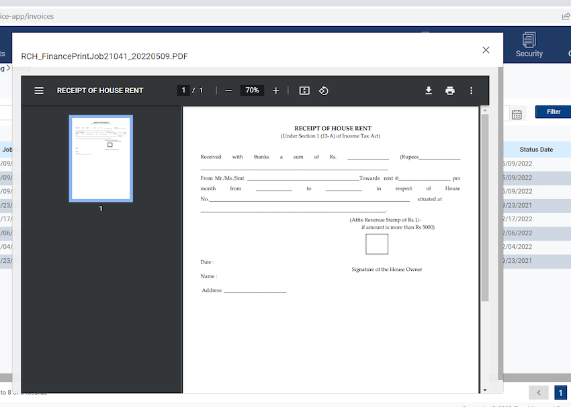
Task: Close the RCH_FinancePrintJob PDF preview
Action: [486, 50]
